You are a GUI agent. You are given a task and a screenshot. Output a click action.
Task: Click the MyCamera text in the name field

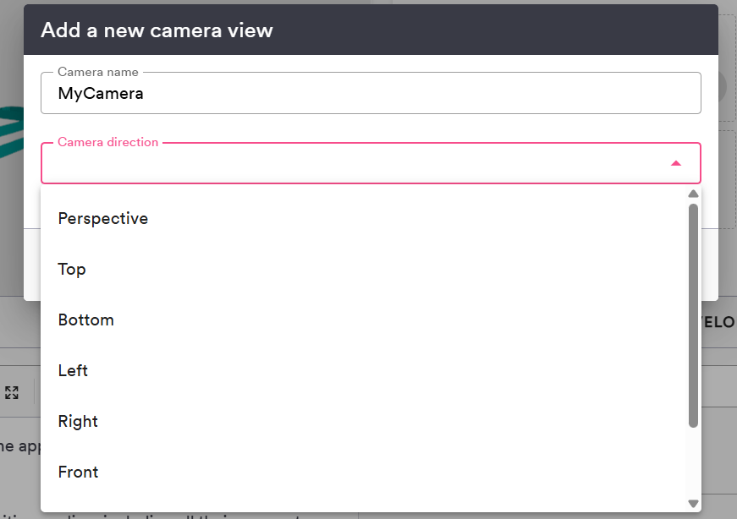pyautogui.click(x=101, y=93)
